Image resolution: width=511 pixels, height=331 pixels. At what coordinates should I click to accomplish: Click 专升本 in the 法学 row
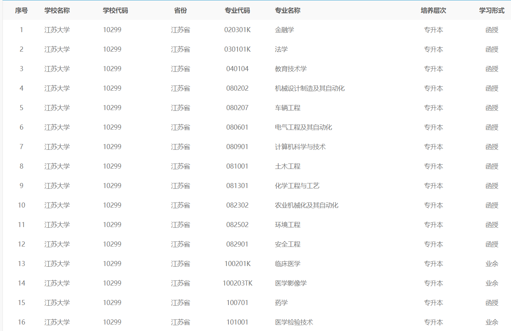click(x=433, y=49)
